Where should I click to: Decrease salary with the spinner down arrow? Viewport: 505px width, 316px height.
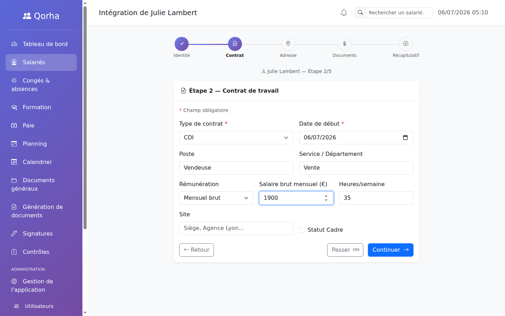click(326, 200)
